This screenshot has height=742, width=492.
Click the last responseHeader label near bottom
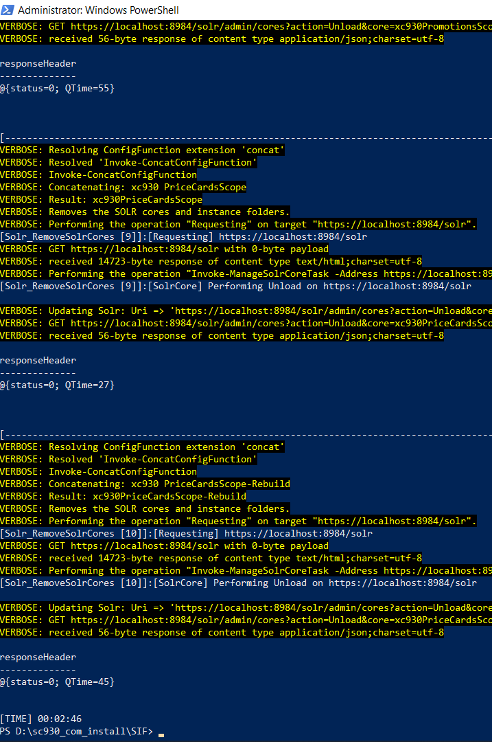[38, 657]
